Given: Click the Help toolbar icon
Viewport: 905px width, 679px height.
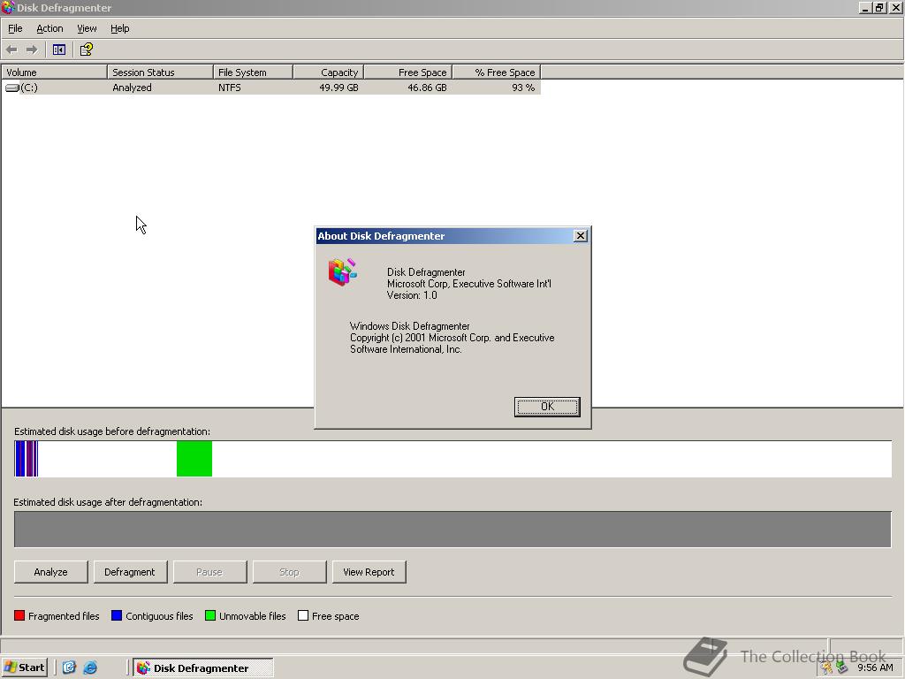Looking at the screenshot, I should coord(86,50).
